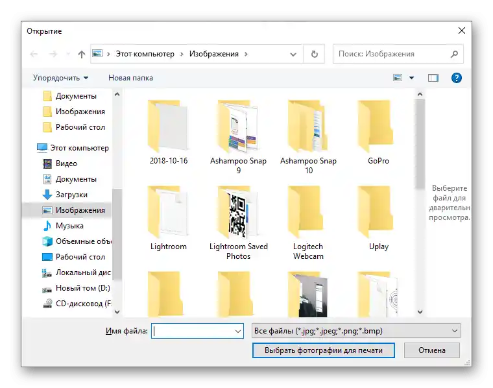The image size is (493, 388).
Task: Open the address bar history dropdown
Action: pos(293,55)
